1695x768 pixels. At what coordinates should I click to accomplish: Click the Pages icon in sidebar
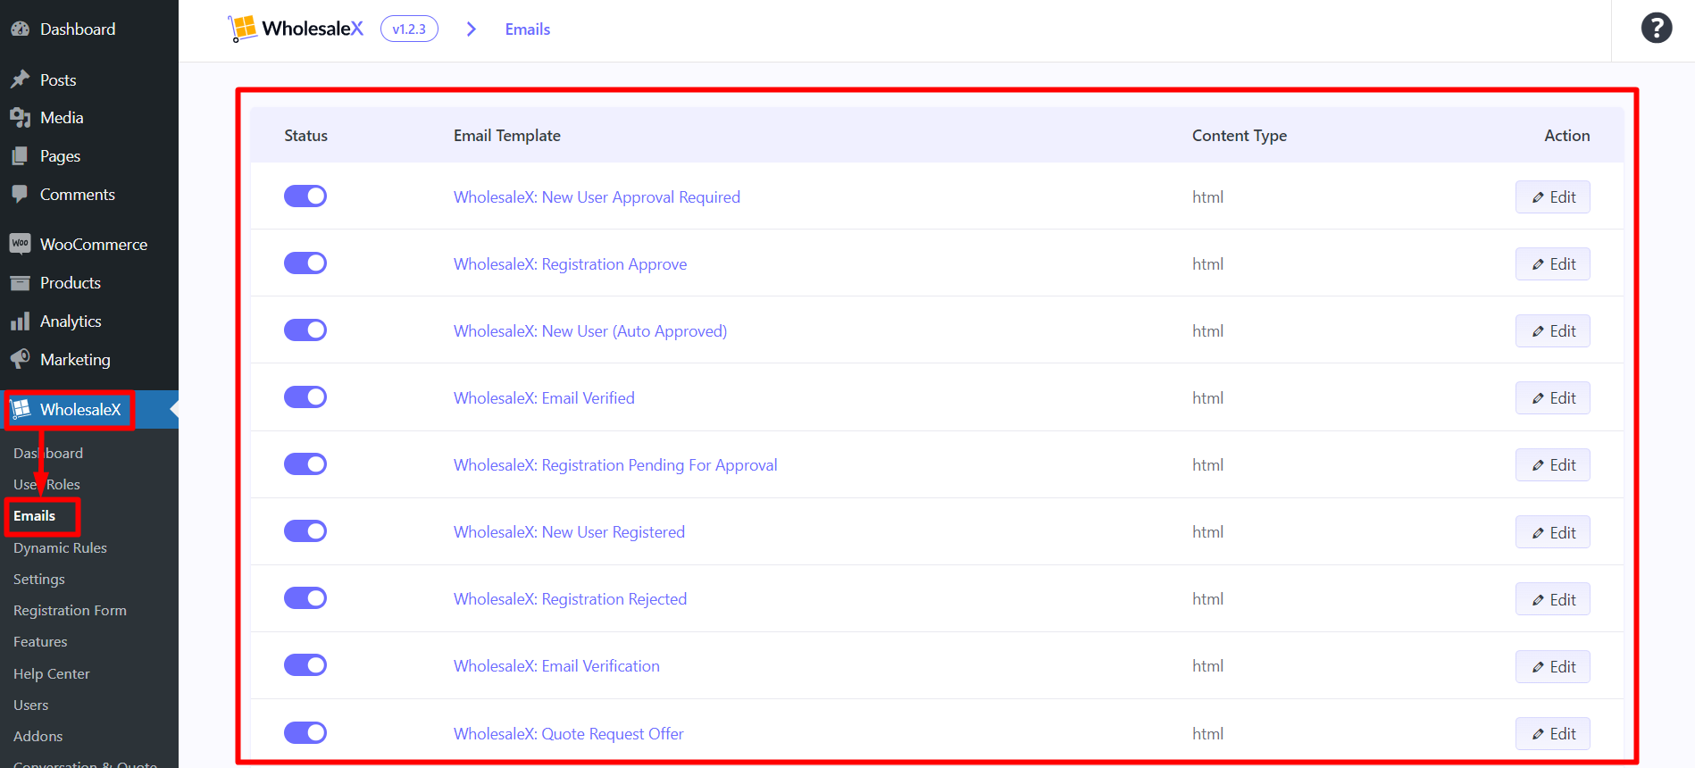click(20, 156)
